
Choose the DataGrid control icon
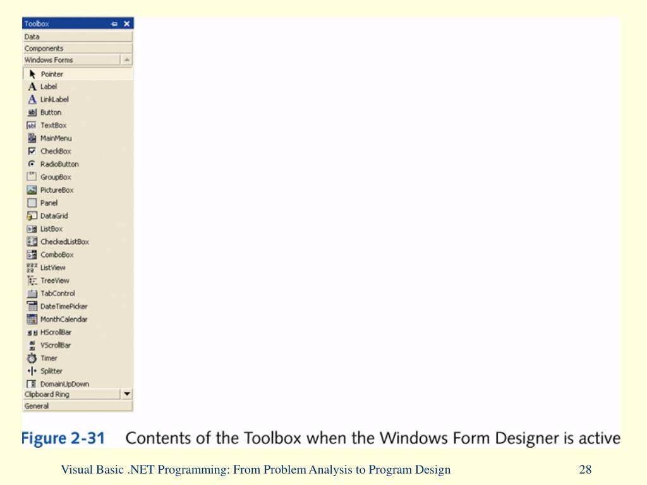32,216
